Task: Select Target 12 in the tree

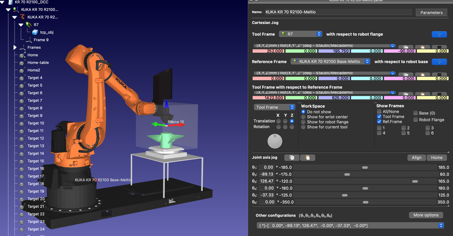Action: tap(35, 139)
